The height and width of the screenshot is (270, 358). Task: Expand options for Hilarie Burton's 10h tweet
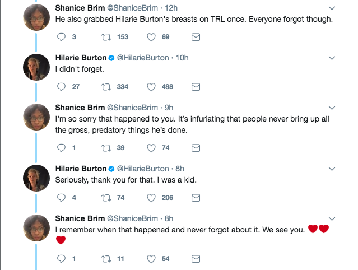pyautogui.click(x=332, y=58)
